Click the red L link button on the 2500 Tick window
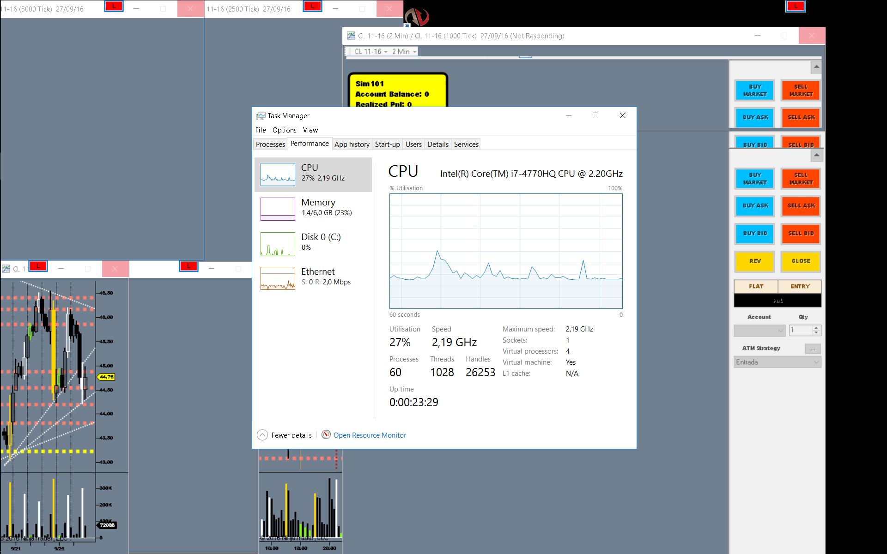This screenshot has height=554, width=887. tap(312, 6)
